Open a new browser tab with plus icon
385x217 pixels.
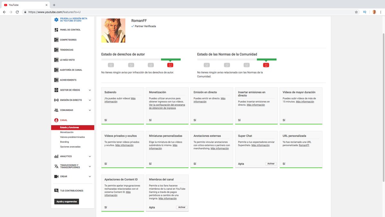54,5
